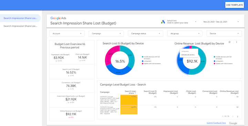Click the Default Data selector to choose data
The image size is (248, 126).
(182, 22)
